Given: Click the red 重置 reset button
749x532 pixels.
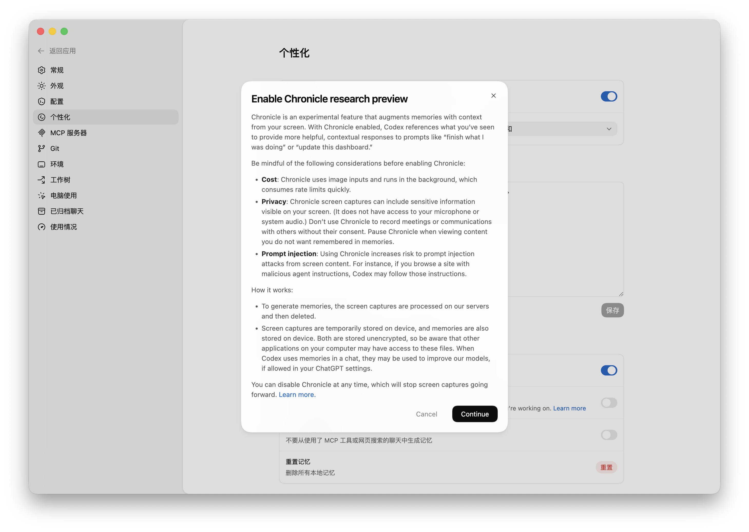Looking at the screenshot, I should (x=606, y=467).
